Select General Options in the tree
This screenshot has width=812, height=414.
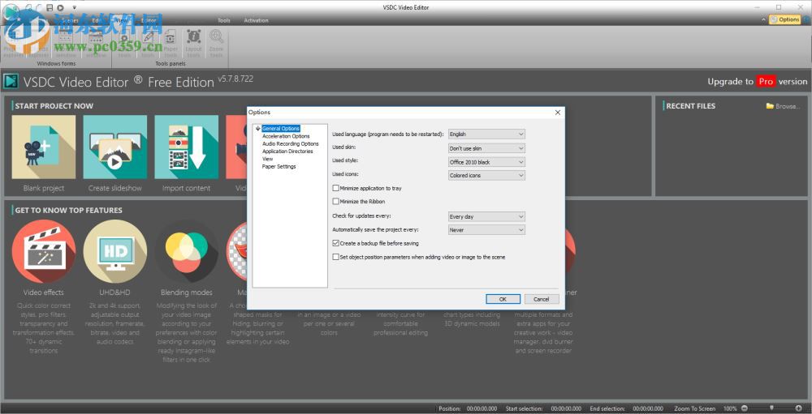[281, 128]
